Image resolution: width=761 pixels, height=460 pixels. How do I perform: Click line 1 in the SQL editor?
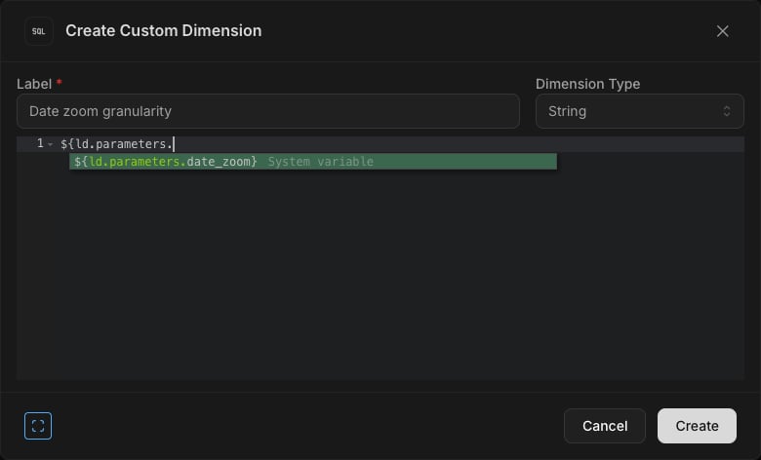[x=402, y=144]
